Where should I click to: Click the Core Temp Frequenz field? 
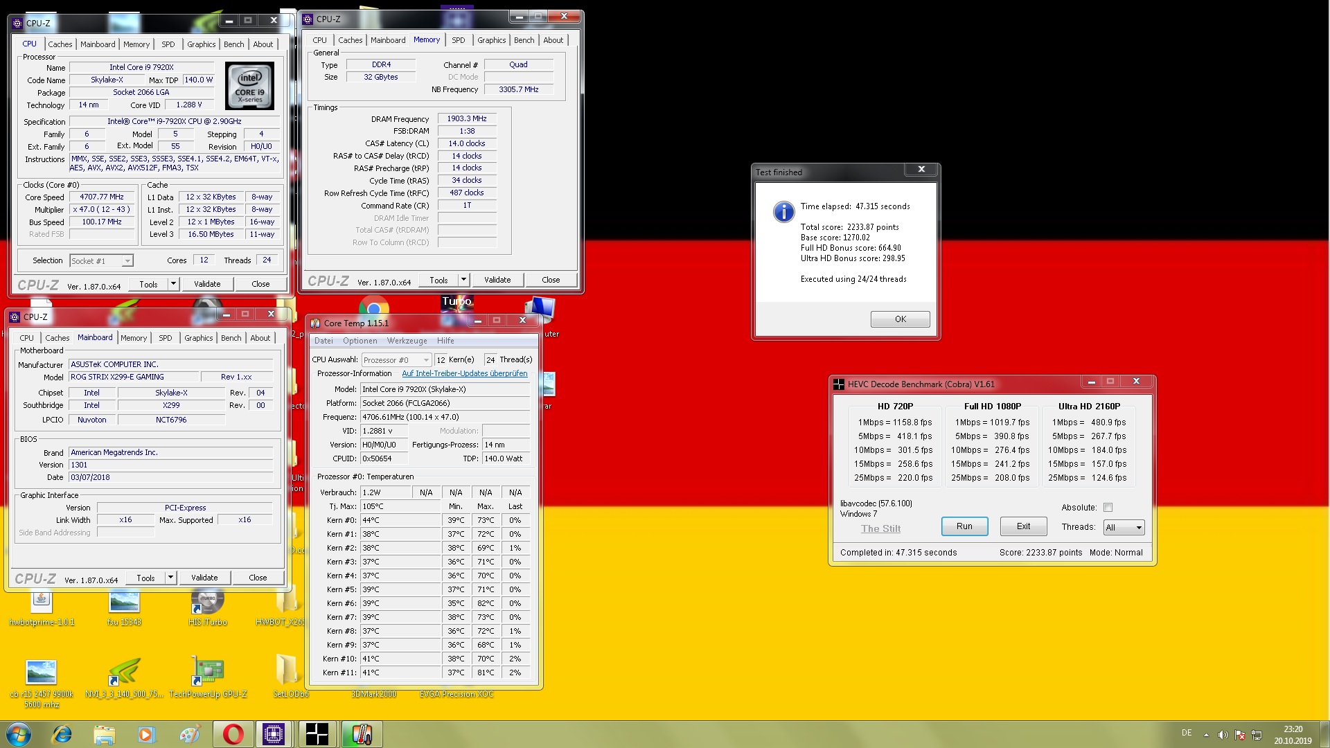pyautogui.click(x=445, y=417)
